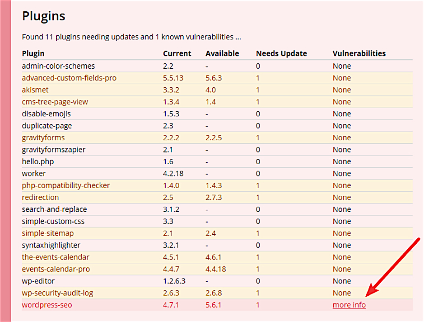Click the Vulnerabilities column header
Viewport: 424px width, 322px height.
coord(359,54)
